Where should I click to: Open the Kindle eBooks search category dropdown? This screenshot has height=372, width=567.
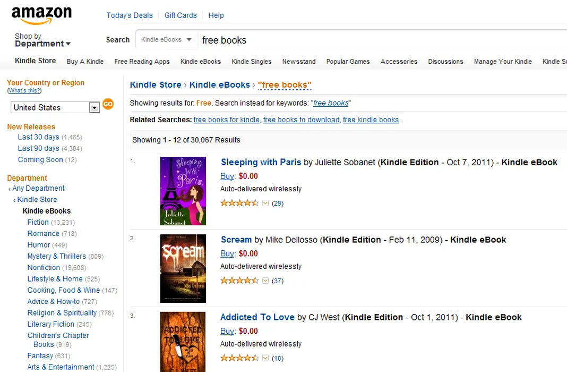point(166,40)
